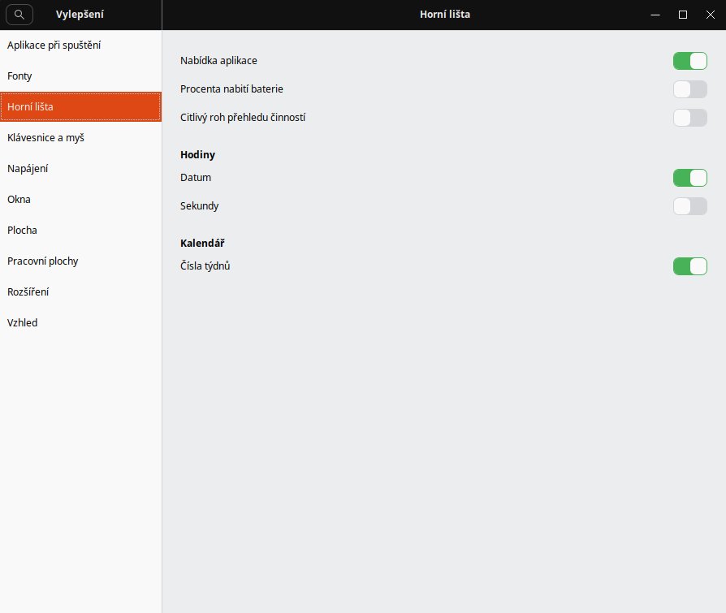The image size is (726, 613).
Task: Select the Vzhled section
Action: click(x=80, y=322)
